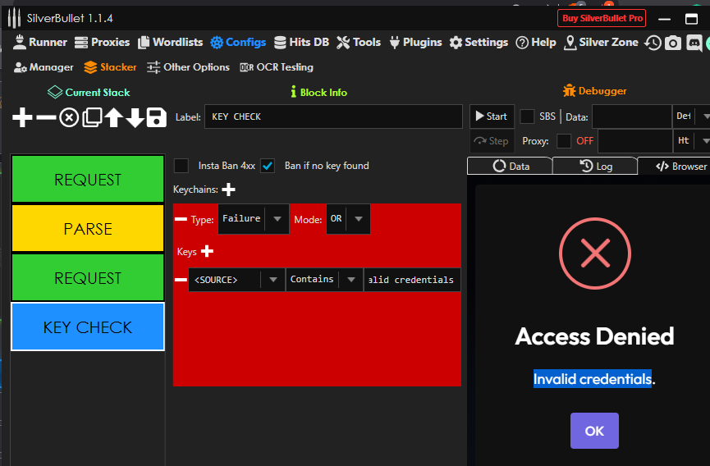Open the Plugins section
710x466 pixels.
point(415,42)
